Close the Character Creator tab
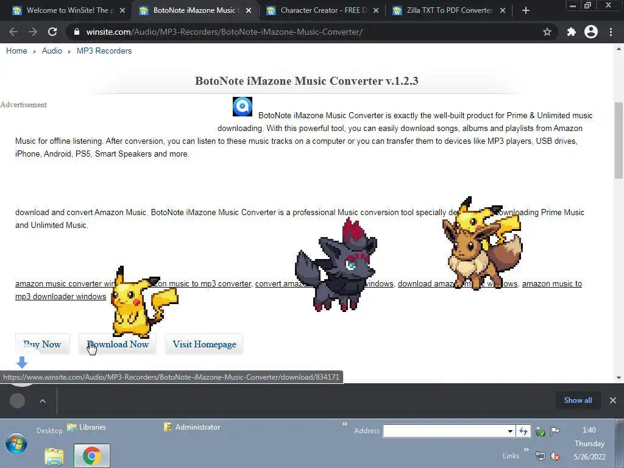 (x=376, y=10)
